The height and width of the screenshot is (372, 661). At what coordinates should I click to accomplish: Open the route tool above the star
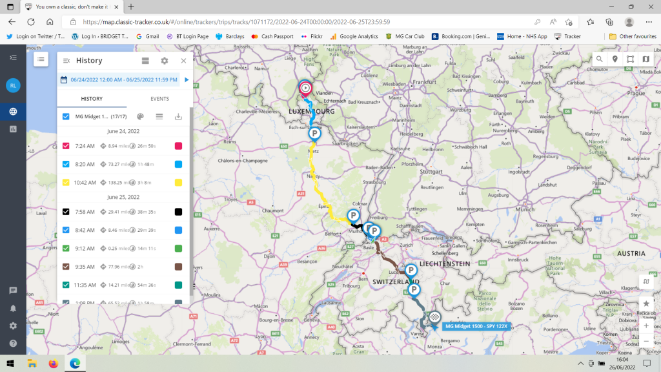[x=646, y=282]
